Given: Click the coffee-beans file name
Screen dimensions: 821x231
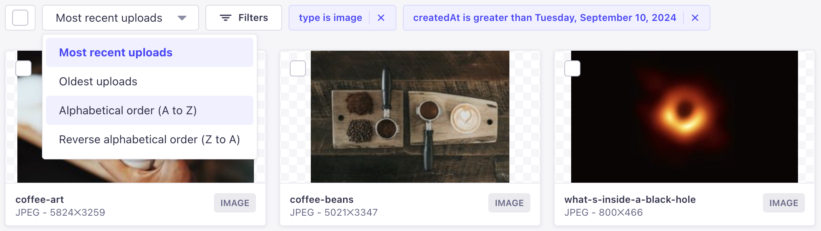Looking at the screenshot, I should tap(322, 200).
